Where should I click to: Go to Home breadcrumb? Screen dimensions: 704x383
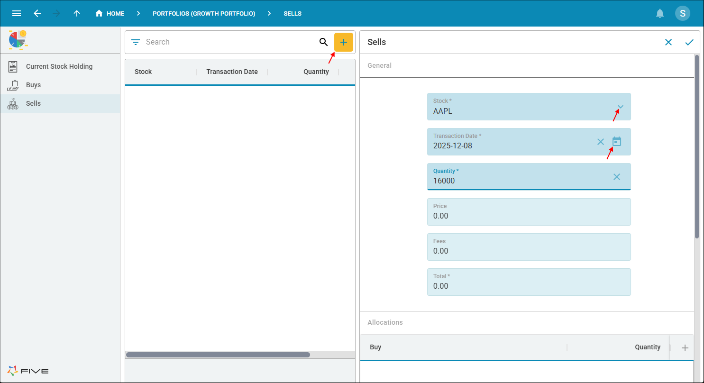tap(110, 13)
